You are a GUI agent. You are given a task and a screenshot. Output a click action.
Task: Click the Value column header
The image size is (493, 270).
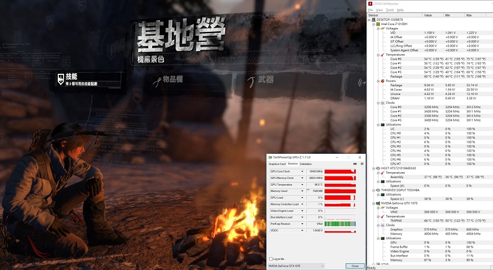tap(433, 15)
